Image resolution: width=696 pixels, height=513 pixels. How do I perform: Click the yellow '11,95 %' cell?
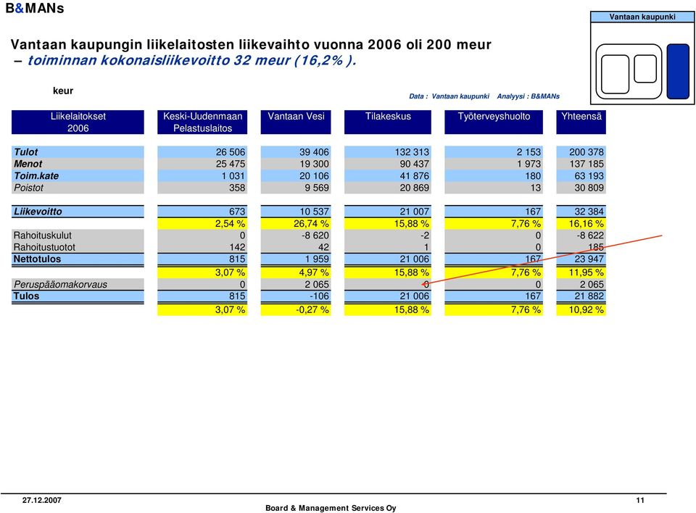[581, 272]
